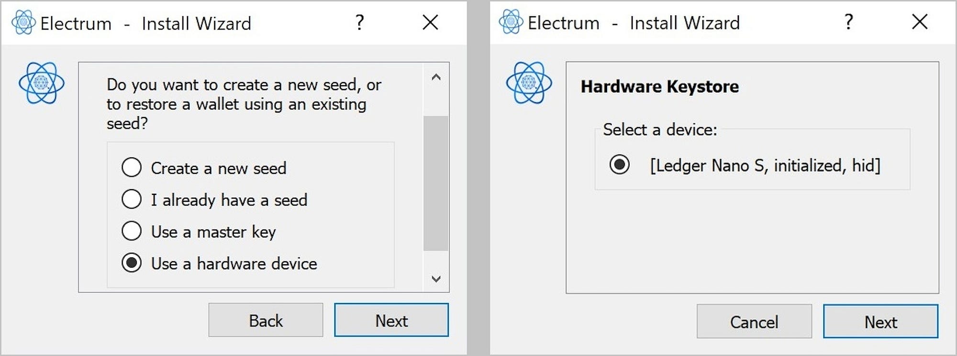
Task: Close the Hardware Keystore wizard window
Action: (920, 22)
